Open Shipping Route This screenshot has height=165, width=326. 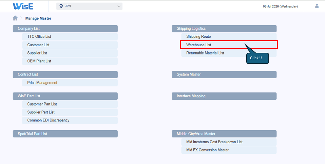(229, 37)
